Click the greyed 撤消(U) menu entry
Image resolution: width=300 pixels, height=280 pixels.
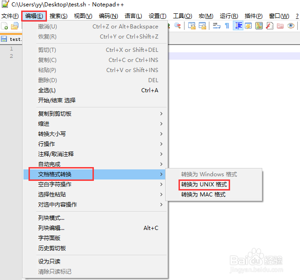96,27
